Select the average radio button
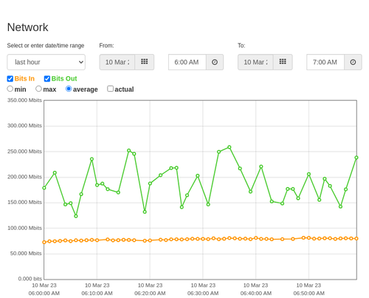 [x=69, y=89]
